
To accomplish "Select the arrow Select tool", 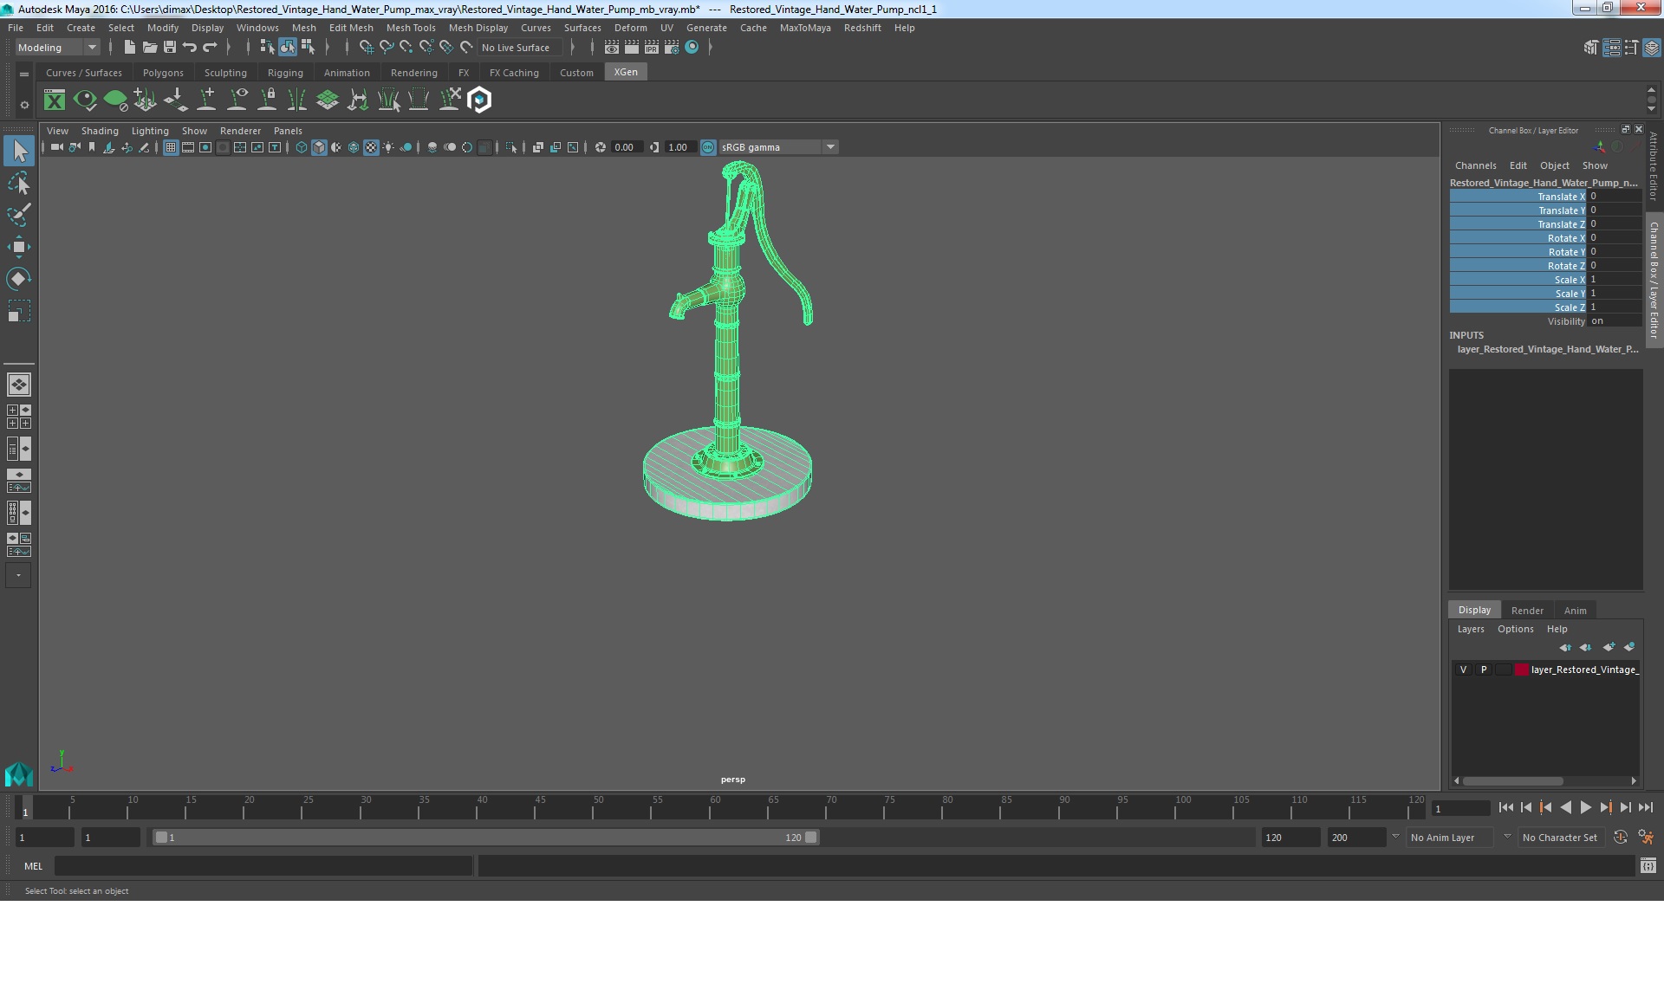I will click(x=19, y=151).
